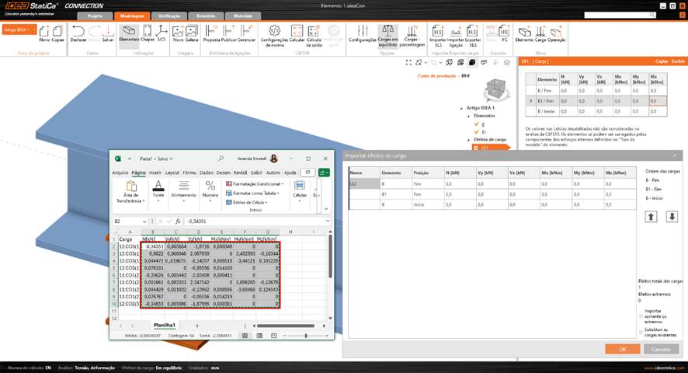This screenshot has width=688, height=373.
Task: Move load order up with arrow
Action: (x=652, y=216)
